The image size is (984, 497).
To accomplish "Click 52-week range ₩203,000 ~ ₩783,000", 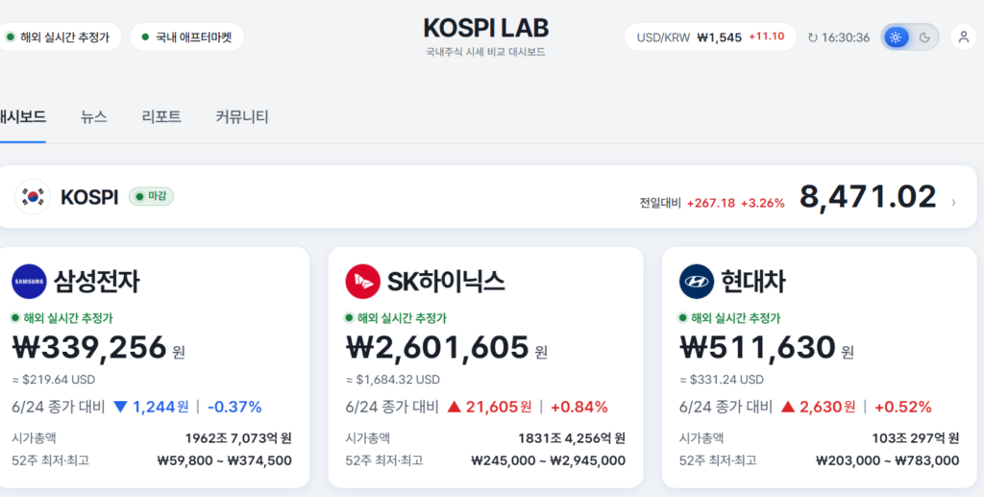I will click(888, 460).
